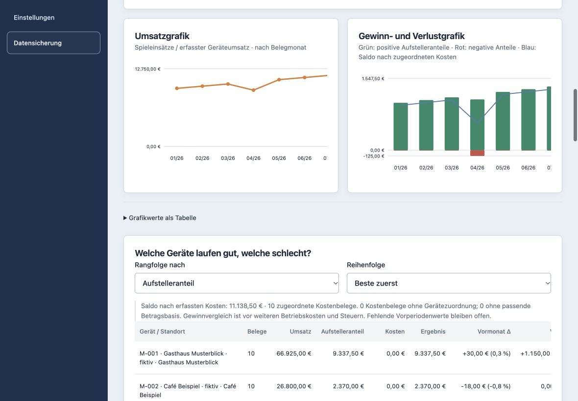The image size is (578, 401).
Task: Click the 12.750,00 € axis label
Action: [147, 69]
